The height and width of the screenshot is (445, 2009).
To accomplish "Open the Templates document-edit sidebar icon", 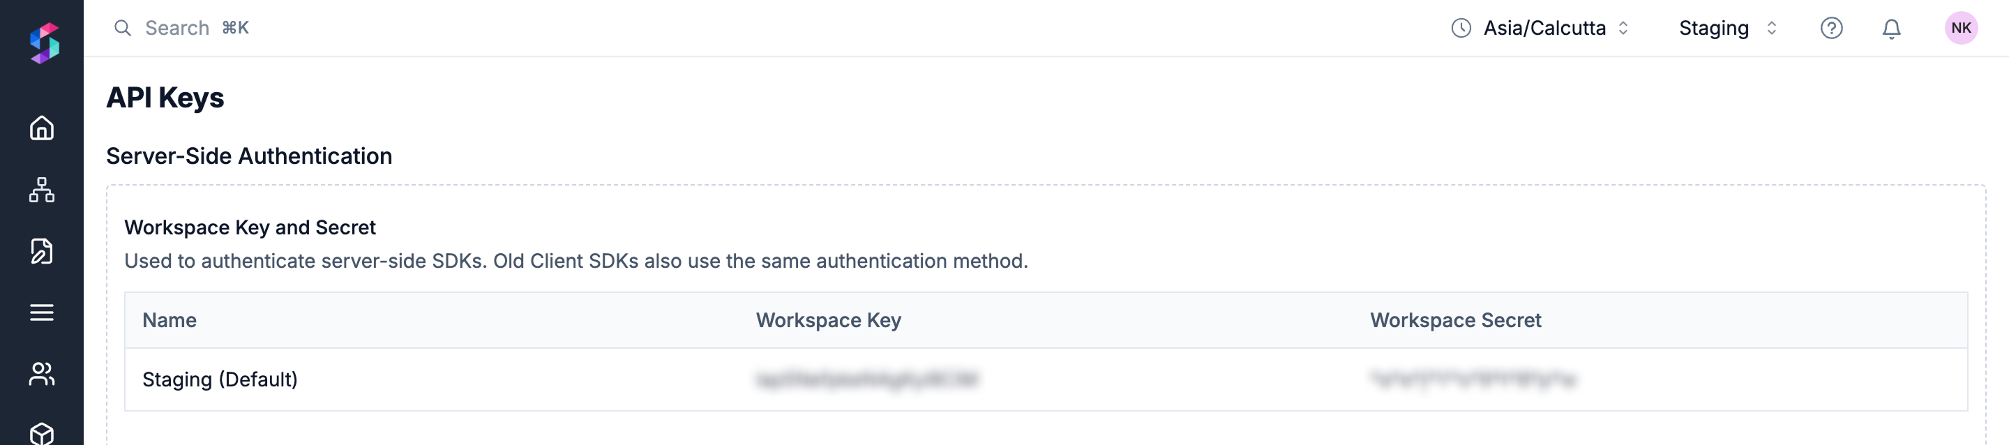I will tap(41, 251).
